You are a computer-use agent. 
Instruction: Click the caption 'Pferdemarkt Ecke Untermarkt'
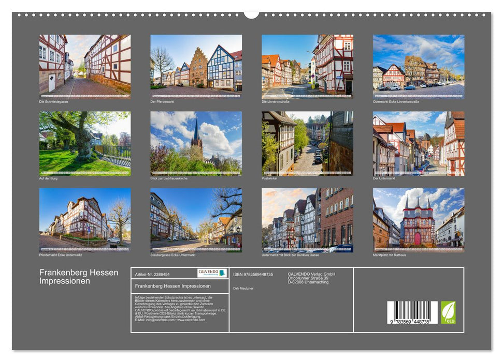tap(60, 255)
